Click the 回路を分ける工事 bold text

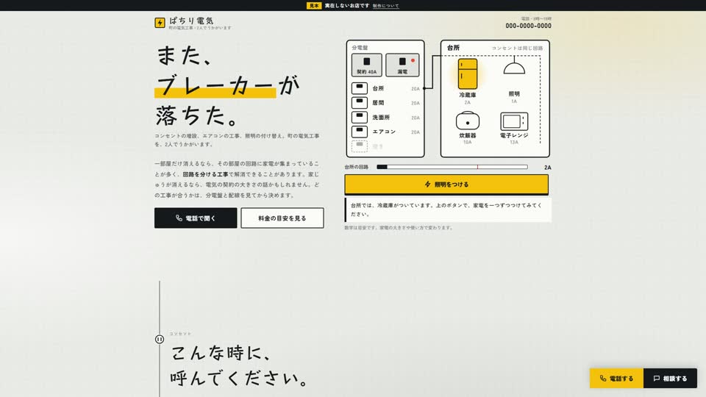tap(205, 174)
